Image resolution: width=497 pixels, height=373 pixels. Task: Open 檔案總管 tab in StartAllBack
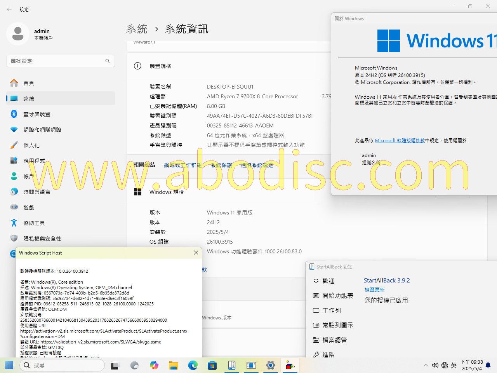pyautogui.click(x=330, y=340)
